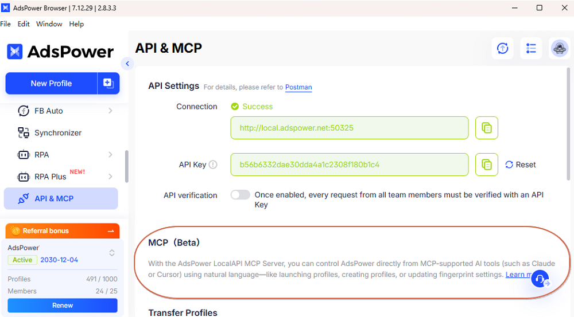This screenshot has width=574, height=317.
Task: Click the NEW! badge on RPA Plus
Action: click(77, 172)
